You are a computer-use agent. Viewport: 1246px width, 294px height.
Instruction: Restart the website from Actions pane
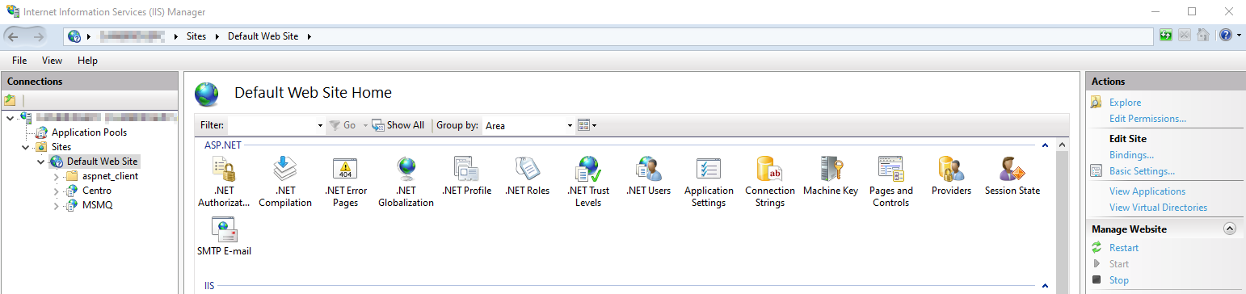pyautogui.click(x=1124, y=248)
